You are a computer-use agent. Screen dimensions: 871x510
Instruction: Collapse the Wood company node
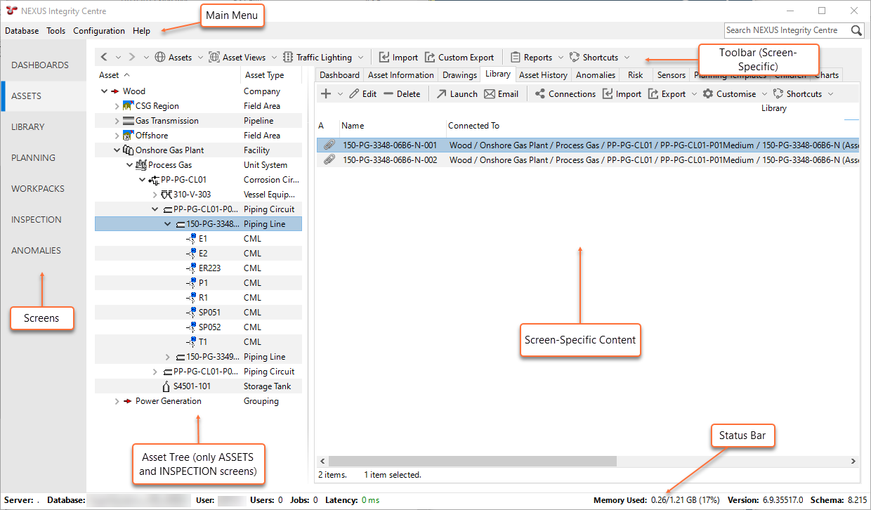point(104,91)
